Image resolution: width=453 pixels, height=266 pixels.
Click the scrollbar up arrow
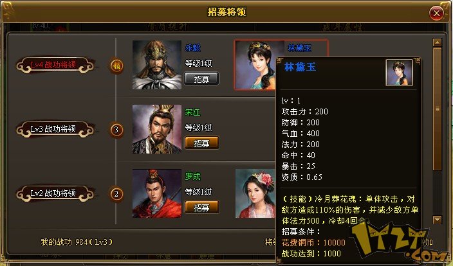coord(438,42)
